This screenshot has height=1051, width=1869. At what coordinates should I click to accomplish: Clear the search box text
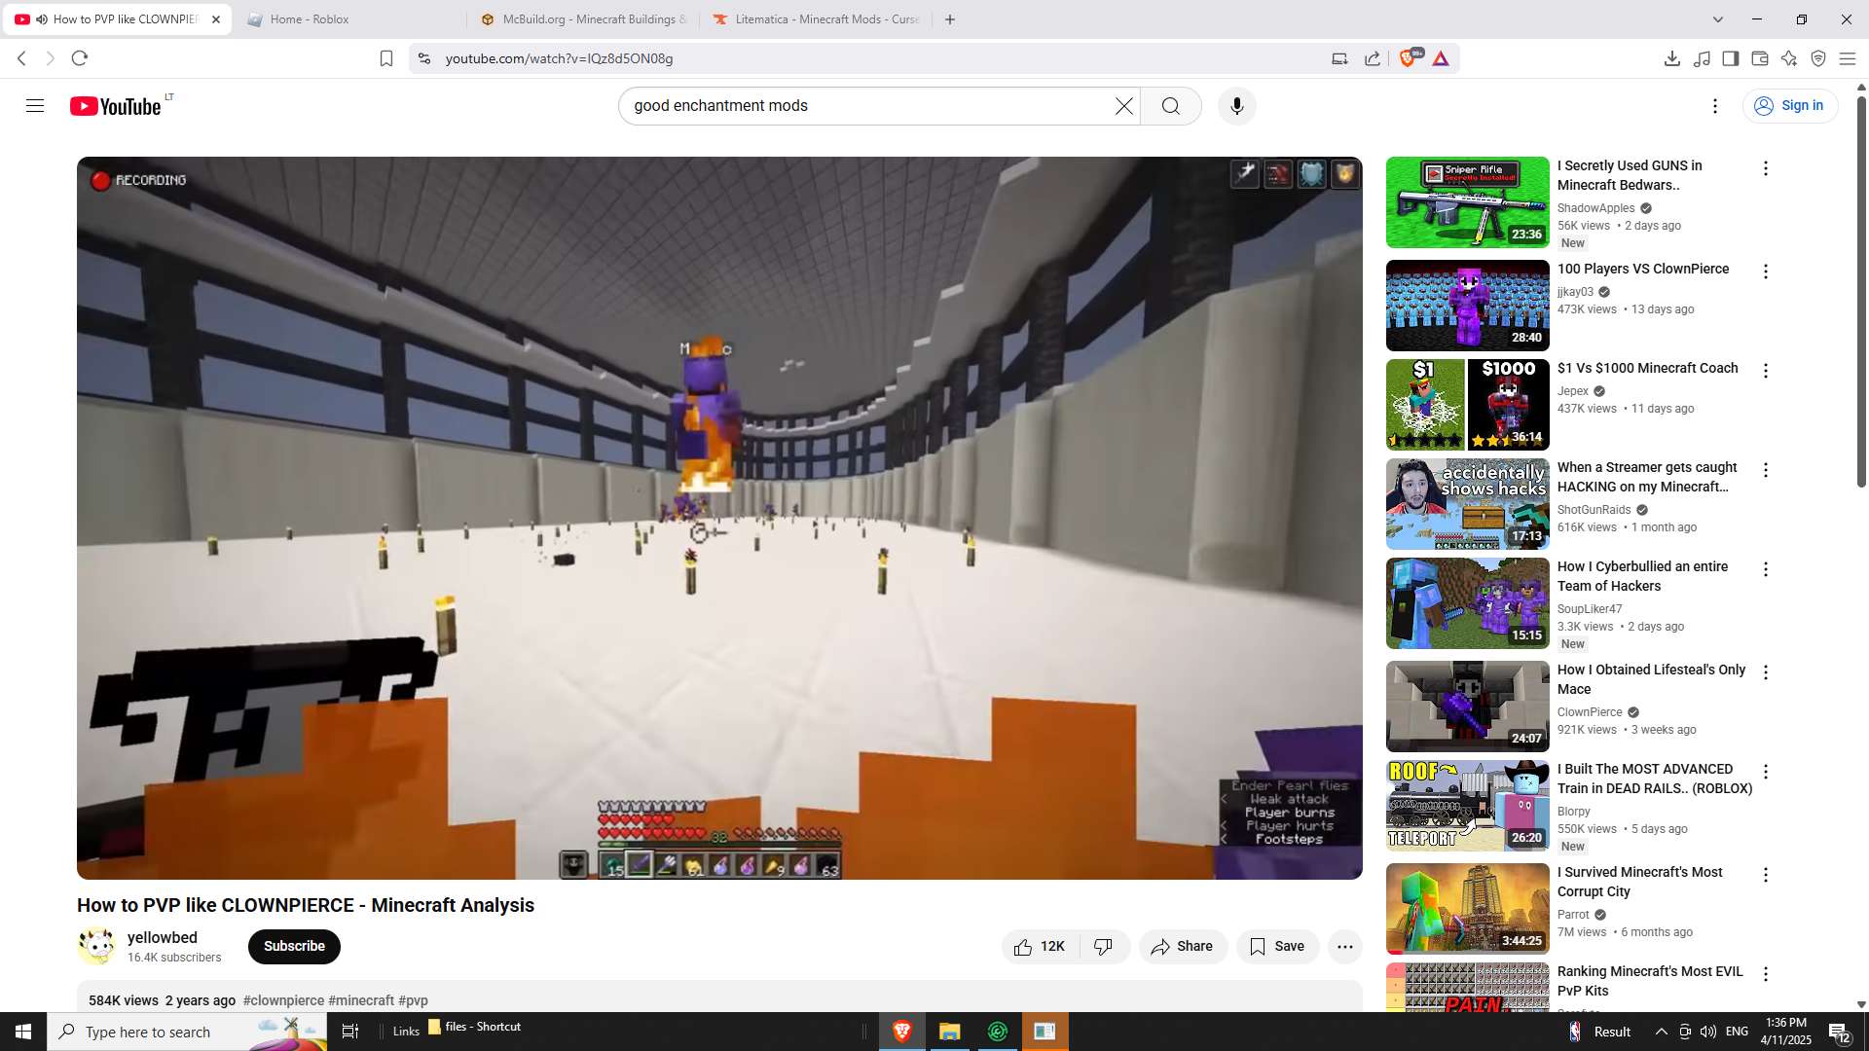[1123, 106]
